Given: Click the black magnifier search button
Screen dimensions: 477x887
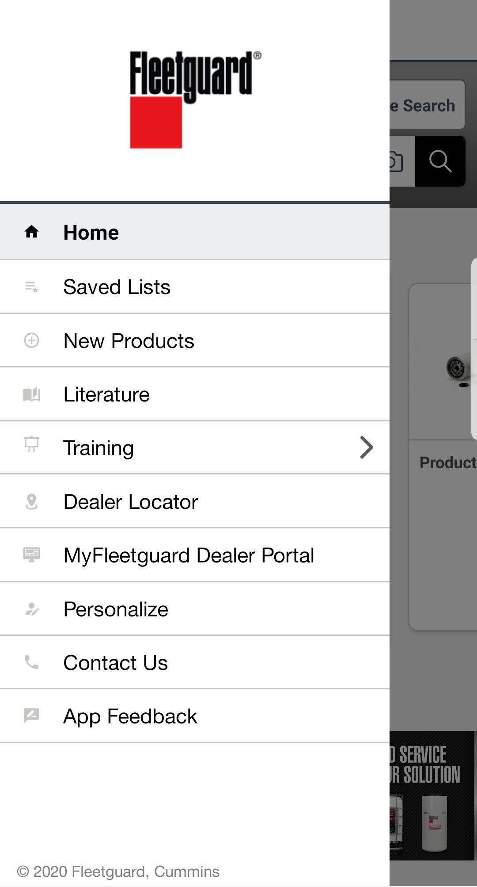Looking at the screenshot, I should tap(440, 161).
